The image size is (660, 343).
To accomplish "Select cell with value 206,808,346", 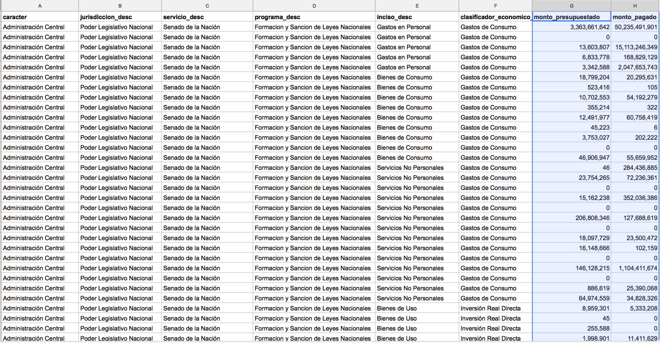I will (x=572, y=218).
